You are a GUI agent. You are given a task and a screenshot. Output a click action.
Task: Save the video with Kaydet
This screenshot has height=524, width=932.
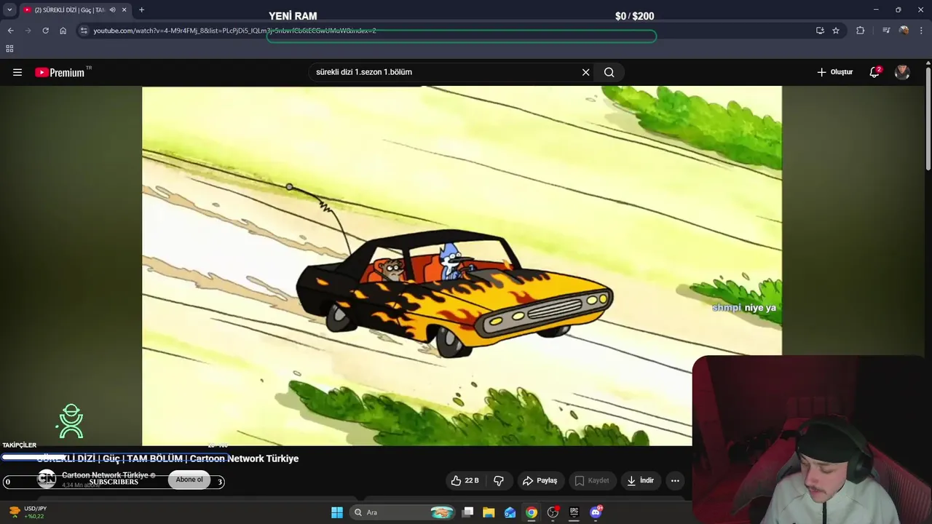coord(592,480)
